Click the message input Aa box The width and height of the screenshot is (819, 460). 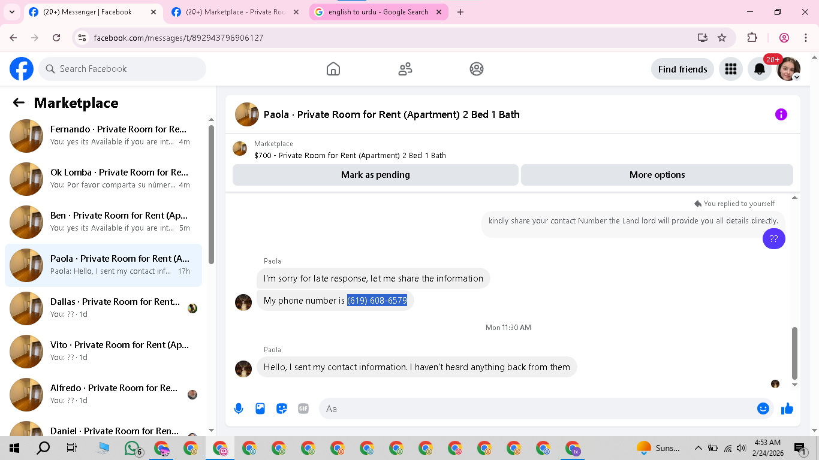[x=546, y=408]
